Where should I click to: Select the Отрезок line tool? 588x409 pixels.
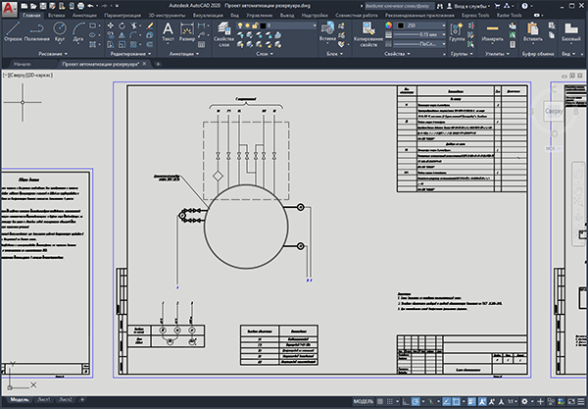13,31
